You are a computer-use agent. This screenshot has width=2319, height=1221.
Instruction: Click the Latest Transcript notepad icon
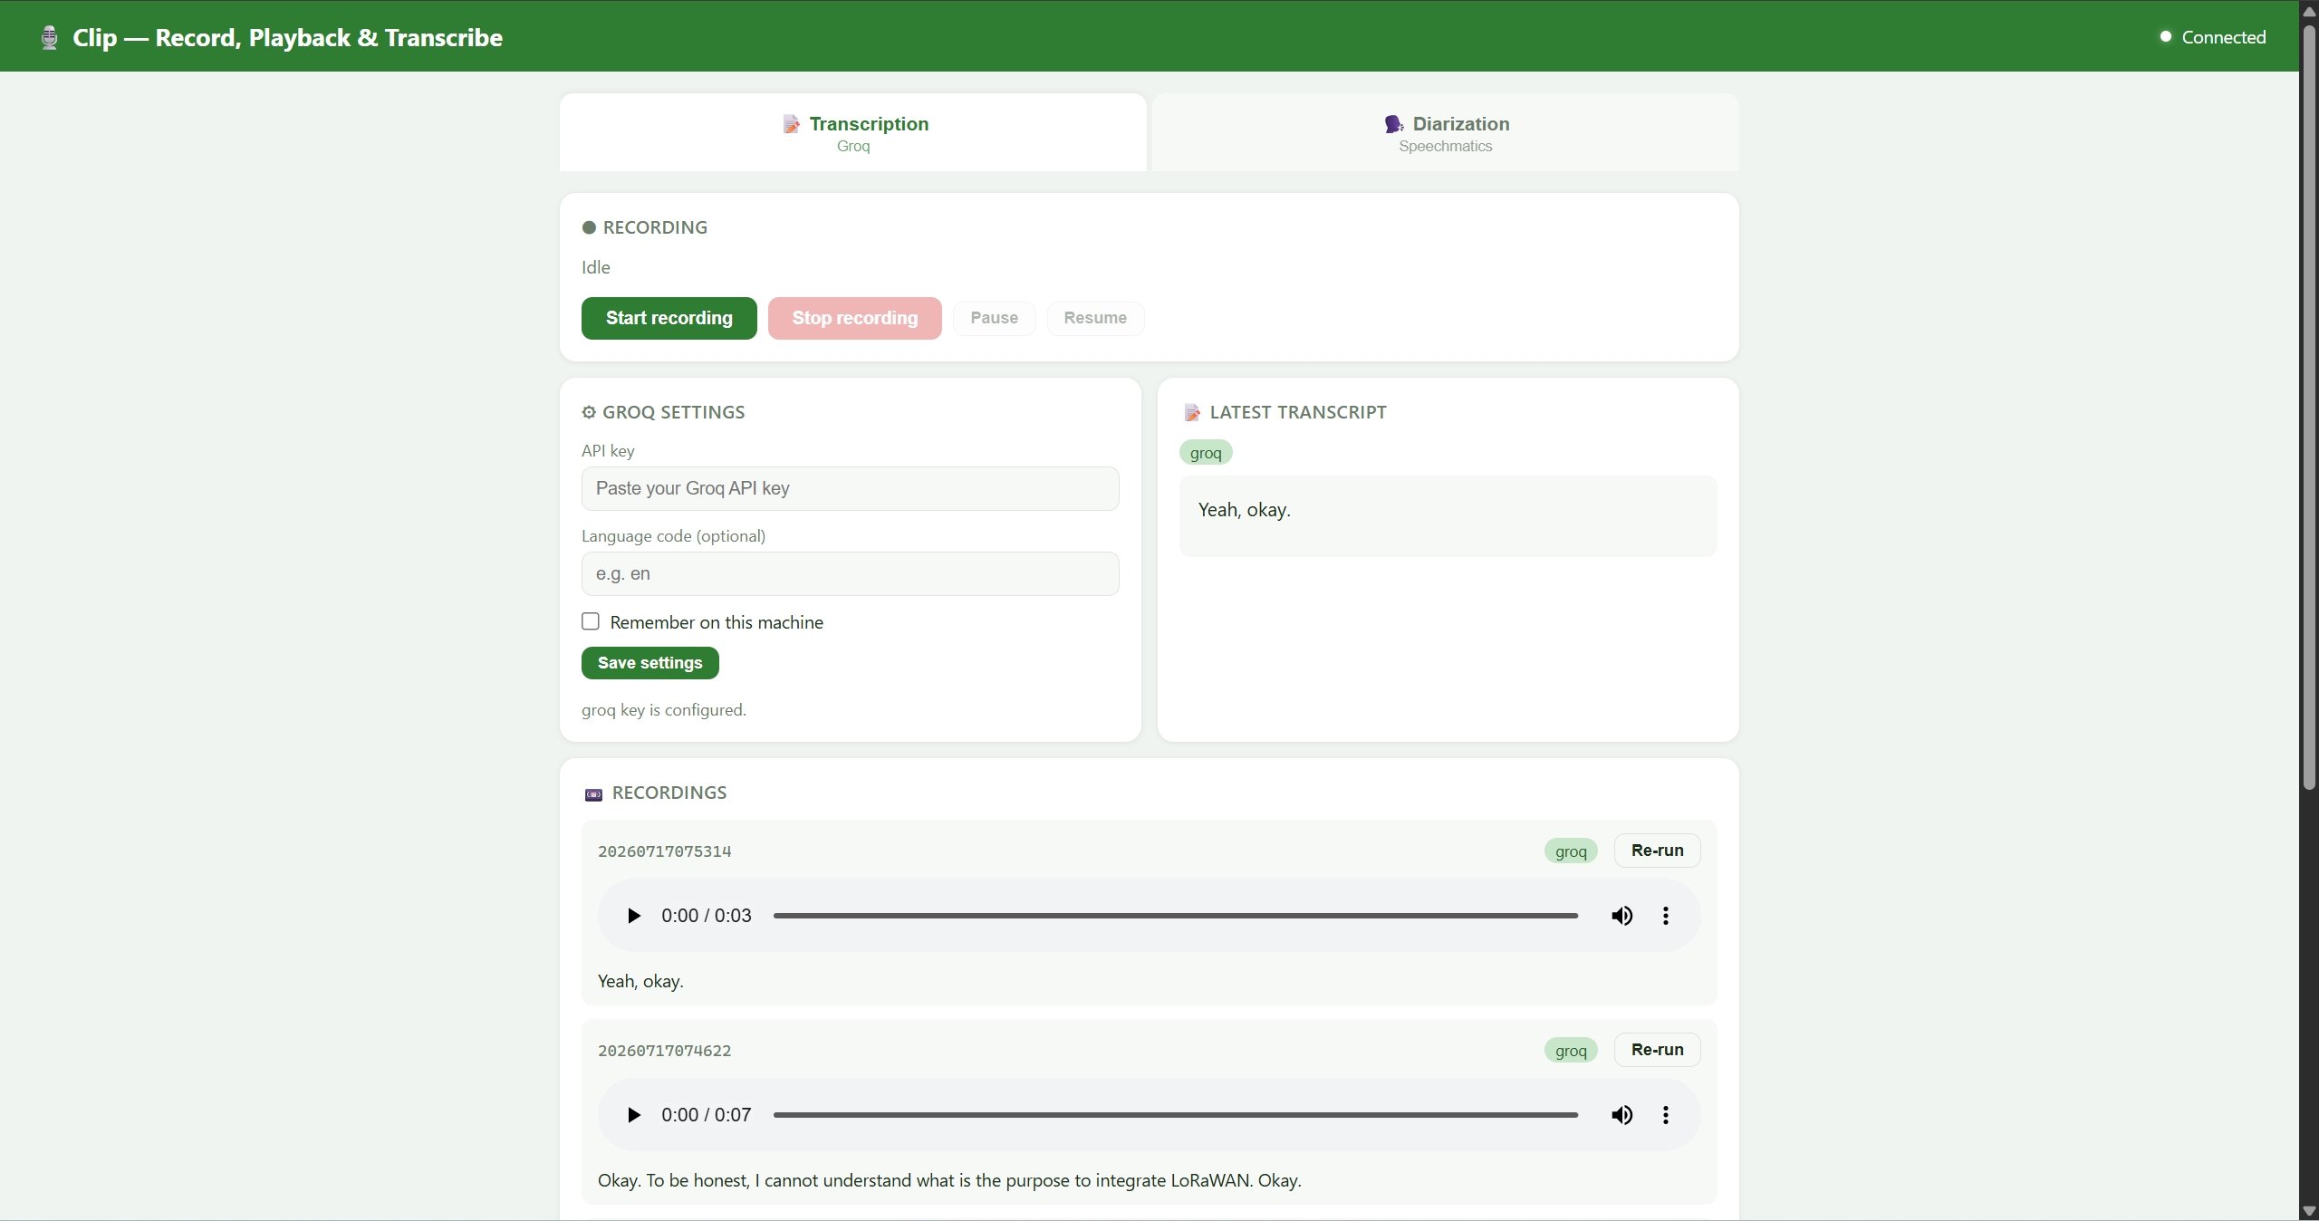point(1192,412)
